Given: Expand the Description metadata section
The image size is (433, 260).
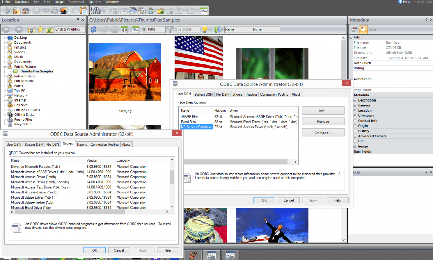Looking at the screenshot, I should tap(355, 100).
